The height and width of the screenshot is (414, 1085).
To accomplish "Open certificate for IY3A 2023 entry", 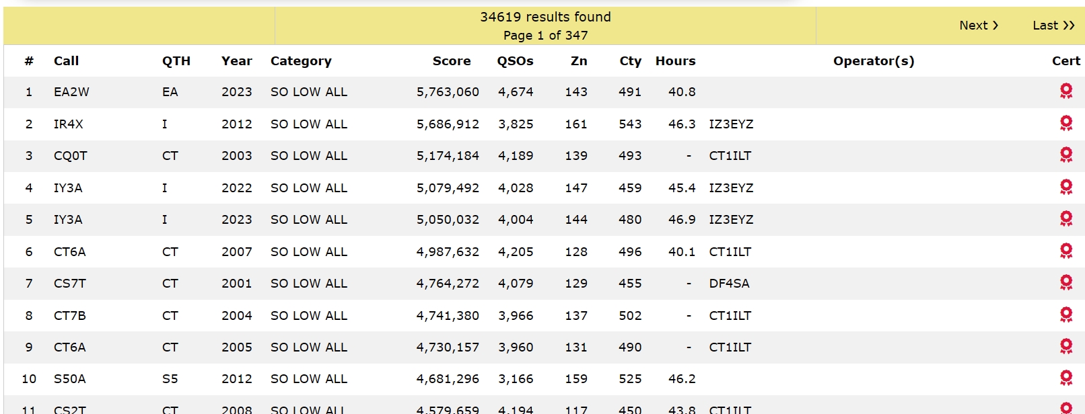I will coord(1066,218).
